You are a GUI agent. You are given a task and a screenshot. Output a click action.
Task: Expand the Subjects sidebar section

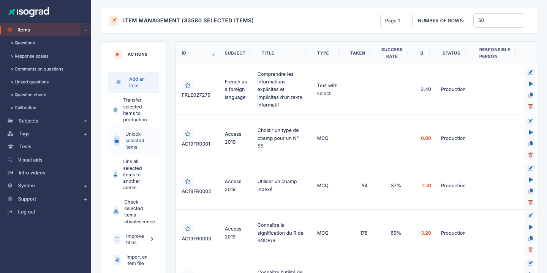[x=85, y=121]
